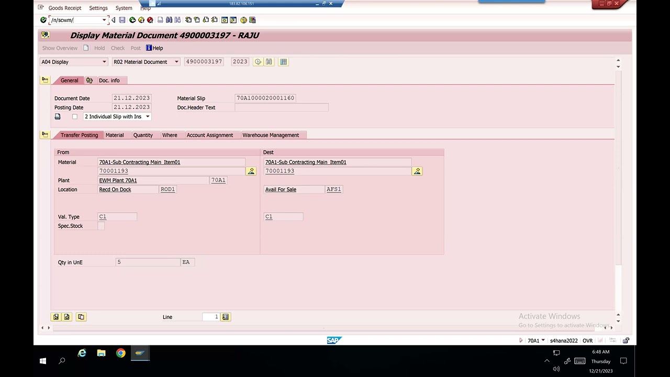Click the Doc. info tab icon
670x377 pixels.
90,81
